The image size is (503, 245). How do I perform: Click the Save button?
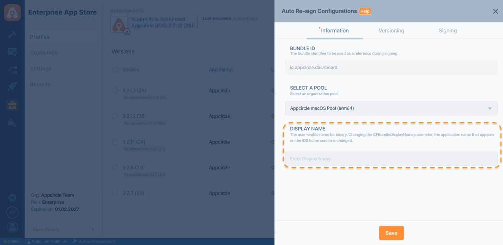[x=391, y=233]
